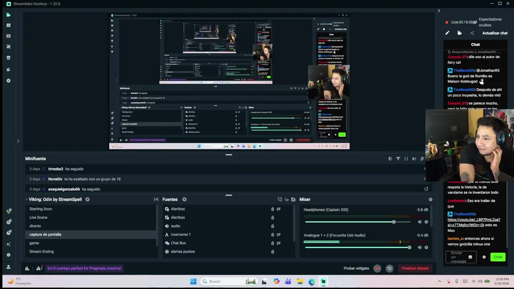
Task: Open the sparkle AI icon in sidebar
Action: (x=8, y=244)
